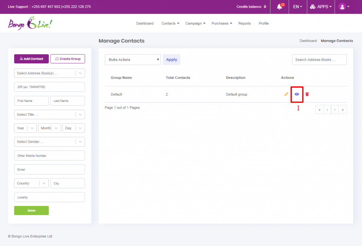This screenshot has height=246, width=362.
Task: Click the Search Address Books field
Action: pyautogui.click(x=319, y=59)
